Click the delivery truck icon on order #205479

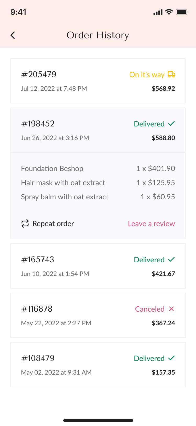point(171,74)
